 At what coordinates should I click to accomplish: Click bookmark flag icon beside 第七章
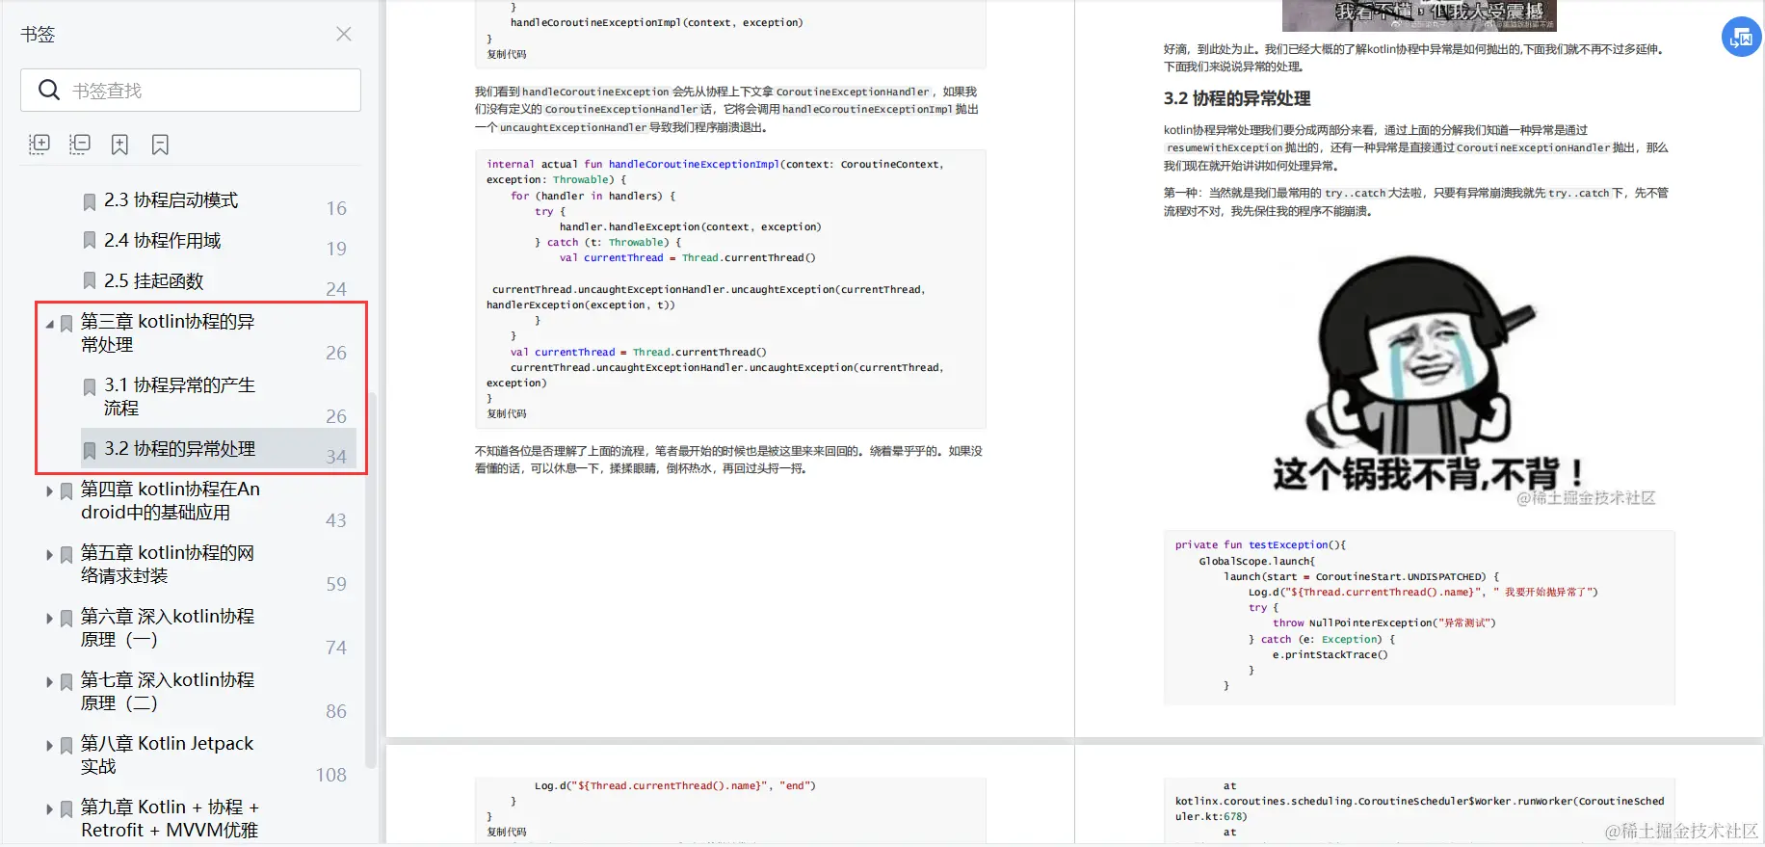click(66, 682)
